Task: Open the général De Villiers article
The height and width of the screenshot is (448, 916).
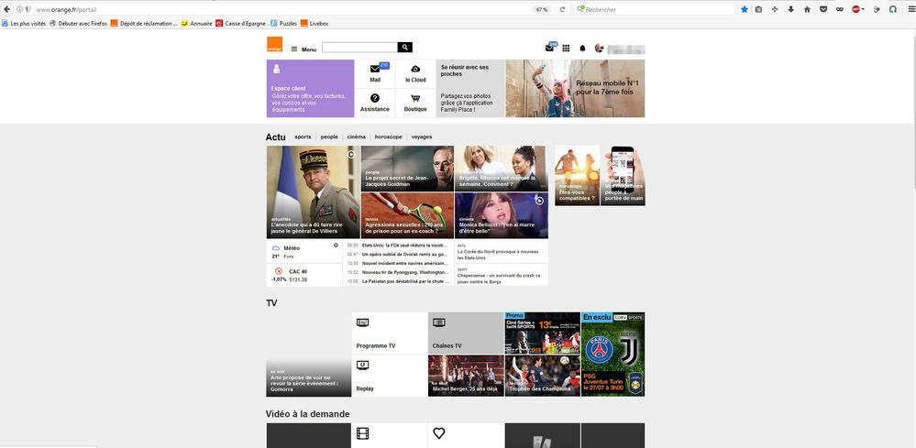Action: coord(313,191)
